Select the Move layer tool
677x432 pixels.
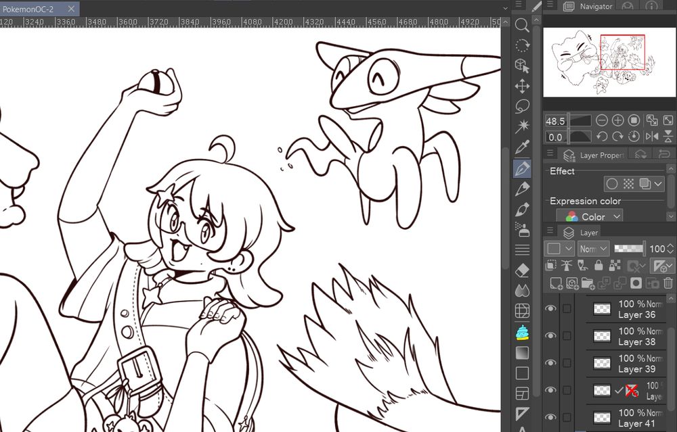click(x=522, y=87)
